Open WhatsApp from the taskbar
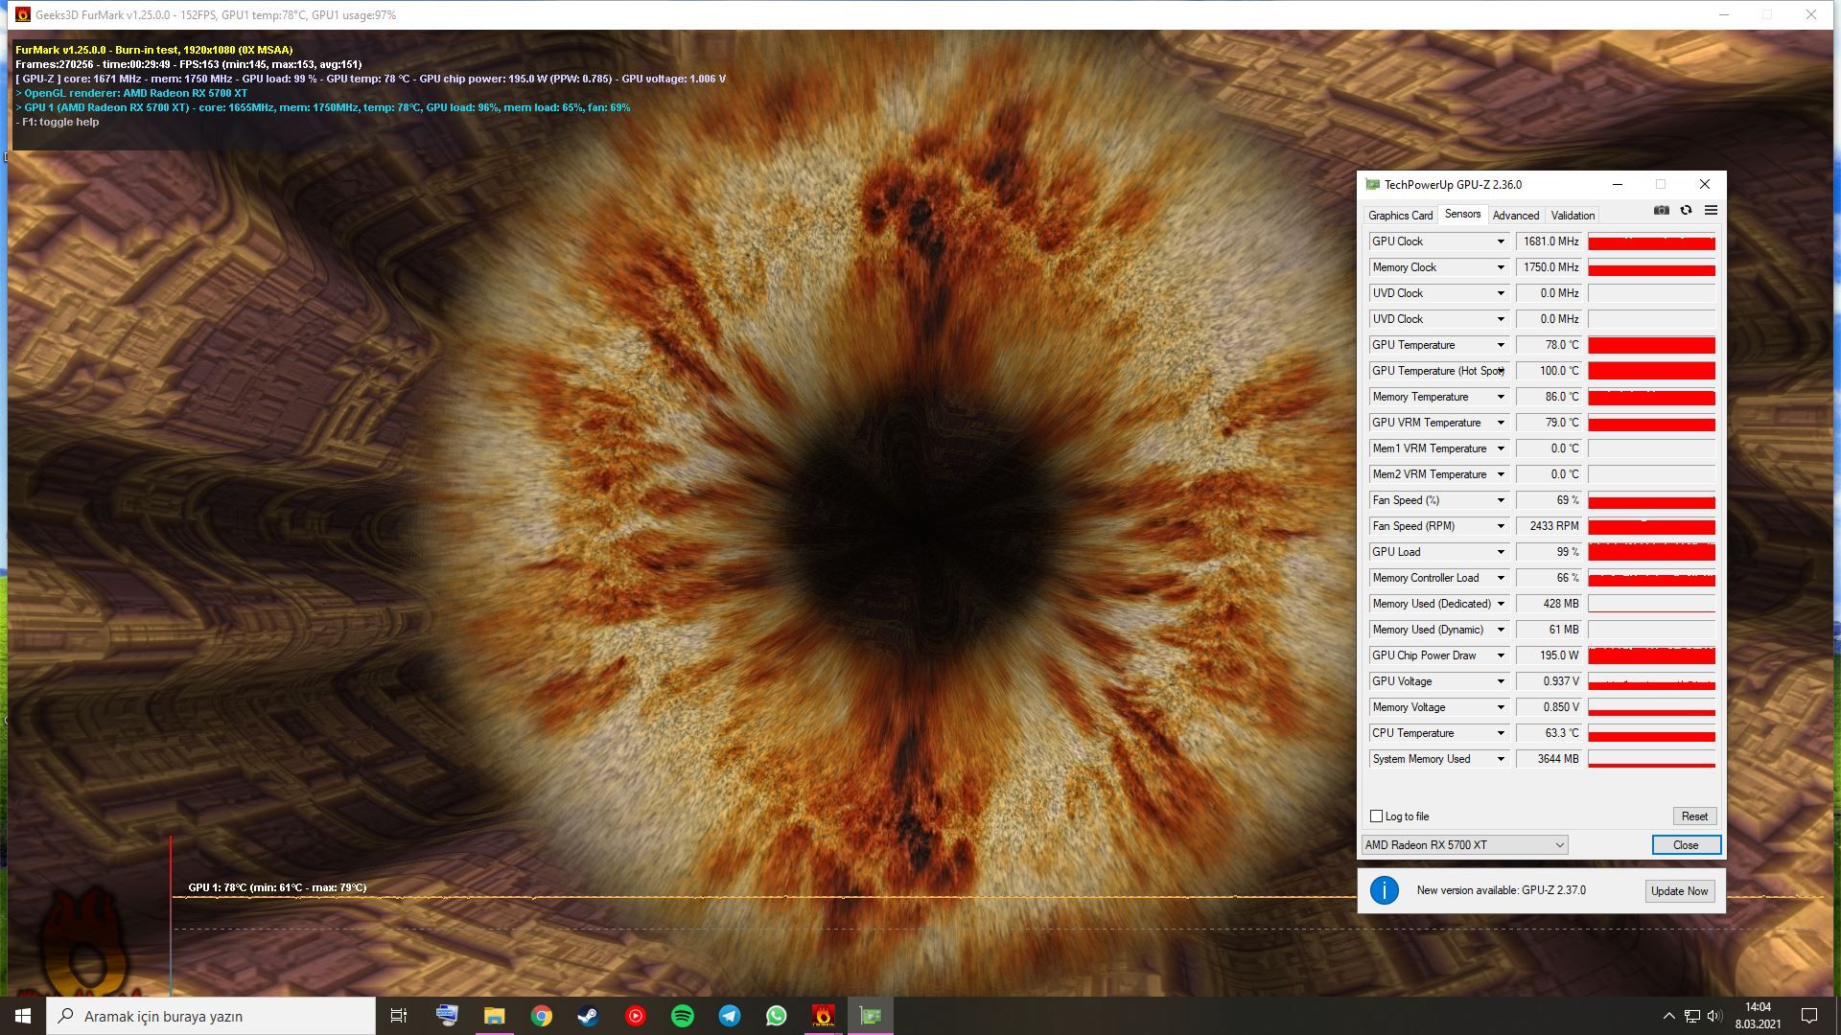This screenshot has width=1841, height=1035. point(776,1016)
